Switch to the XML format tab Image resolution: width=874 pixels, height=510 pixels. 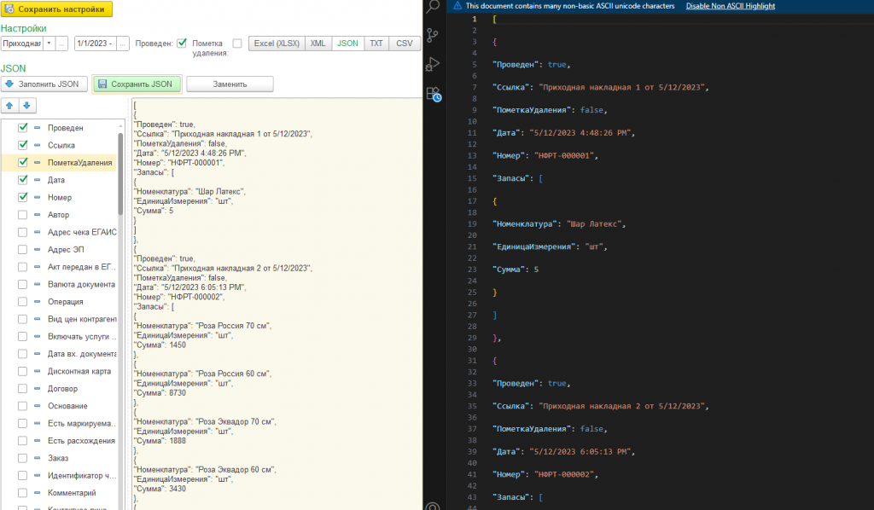[x=318, y=43]
